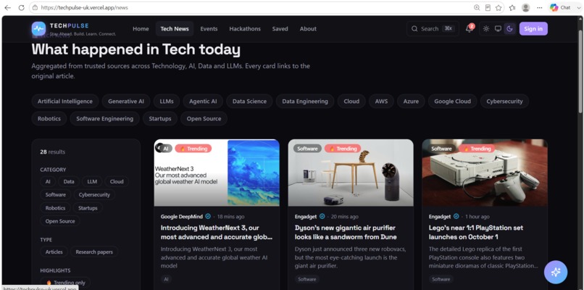Open the About nav item
The image size is (584, 290).
308,29
